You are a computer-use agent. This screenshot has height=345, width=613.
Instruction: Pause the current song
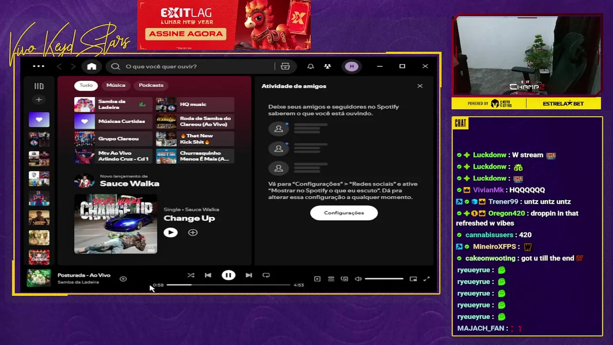point(228,275)
